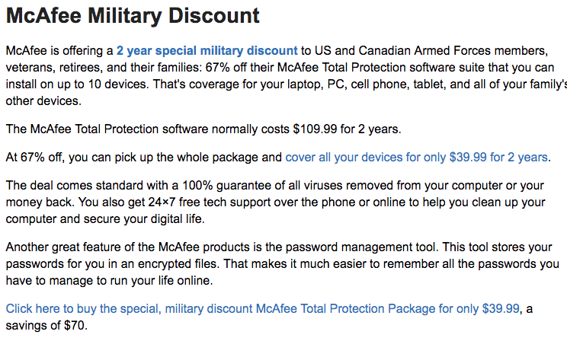Click the "$109.99" normal price text
567x341 pixels.
[315, 129]
